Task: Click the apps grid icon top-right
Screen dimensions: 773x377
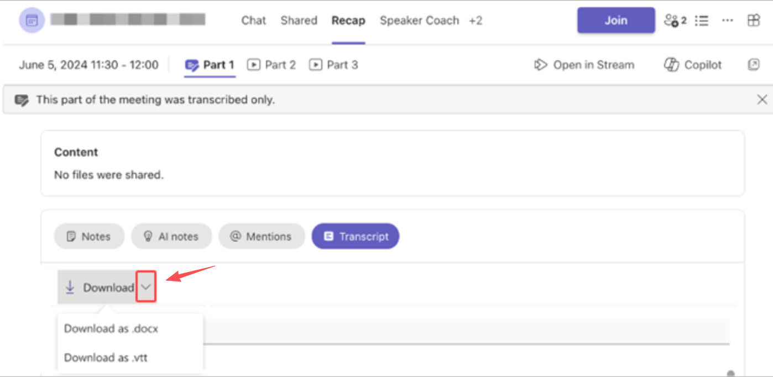Action: (x=753, y=20)
